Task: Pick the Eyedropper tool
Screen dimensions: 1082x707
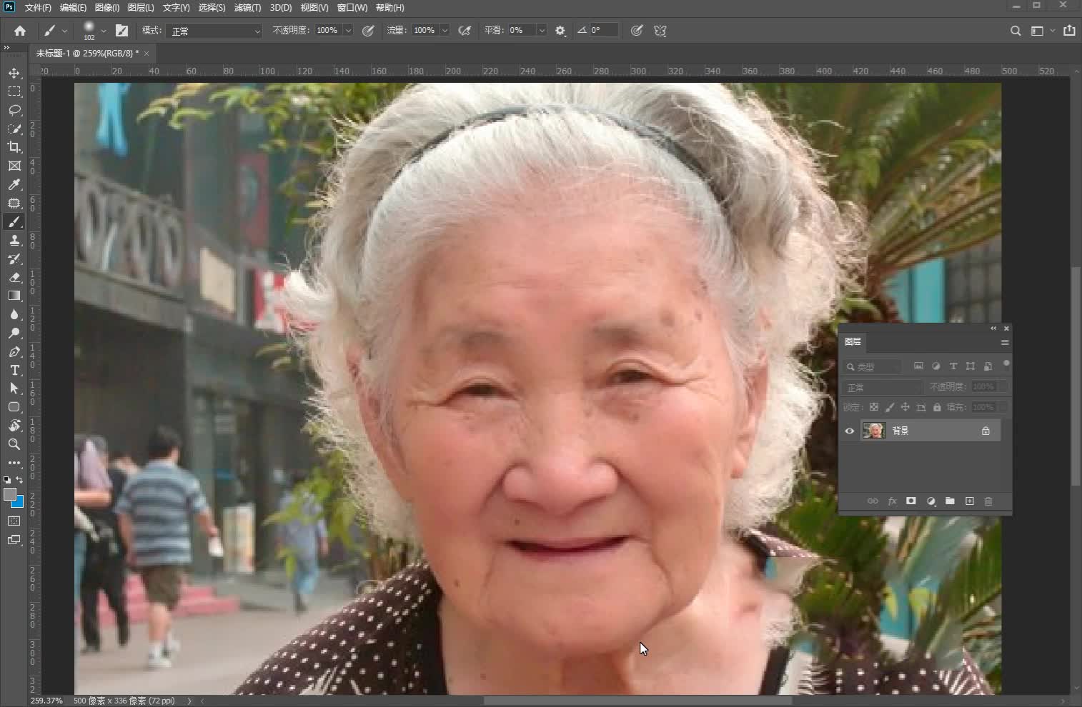Action: (14, 185)
